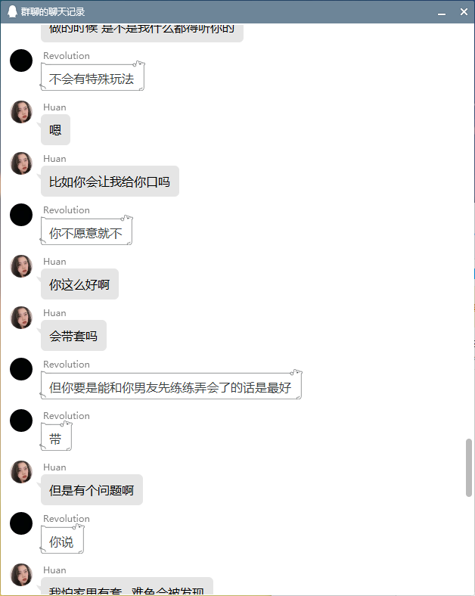Click the 你说 message bubble

tap(62, 539)
